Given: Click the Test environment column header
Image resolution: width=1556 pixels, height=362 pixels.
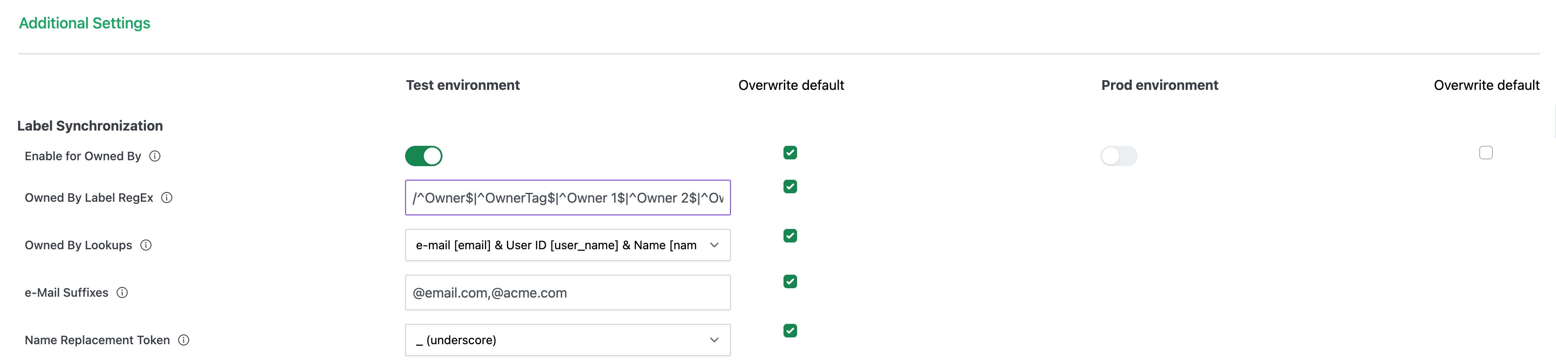Looking at the screenshot, I should coord(463,85).
